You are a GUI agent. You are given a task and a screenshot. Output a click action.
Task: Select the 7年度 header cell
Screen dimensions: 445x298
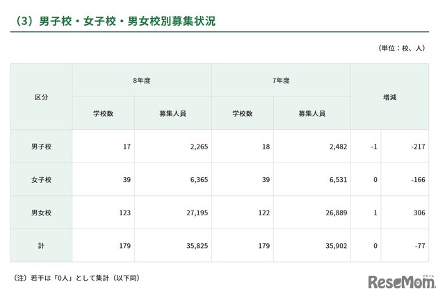[281, 81]
